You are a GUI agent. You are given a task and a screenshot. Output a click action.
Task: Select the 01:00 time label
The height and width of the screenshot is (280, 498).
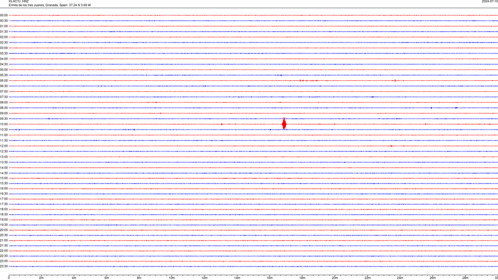tap(4, 26)
